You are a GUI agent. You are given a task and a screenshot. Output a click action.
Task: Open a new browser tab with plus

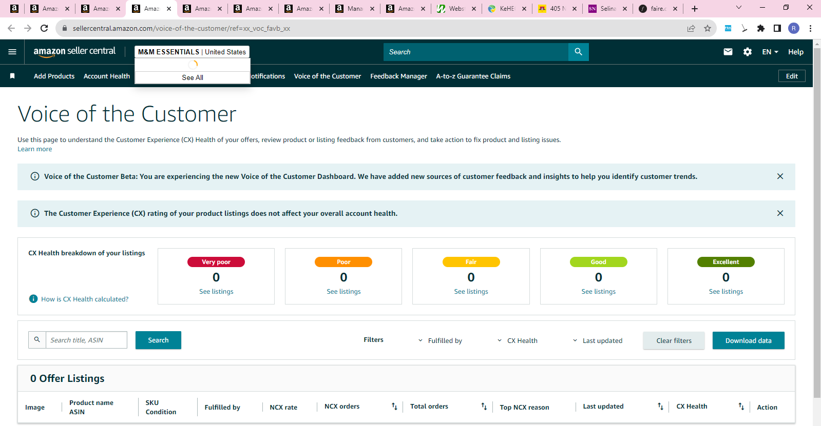695,9
